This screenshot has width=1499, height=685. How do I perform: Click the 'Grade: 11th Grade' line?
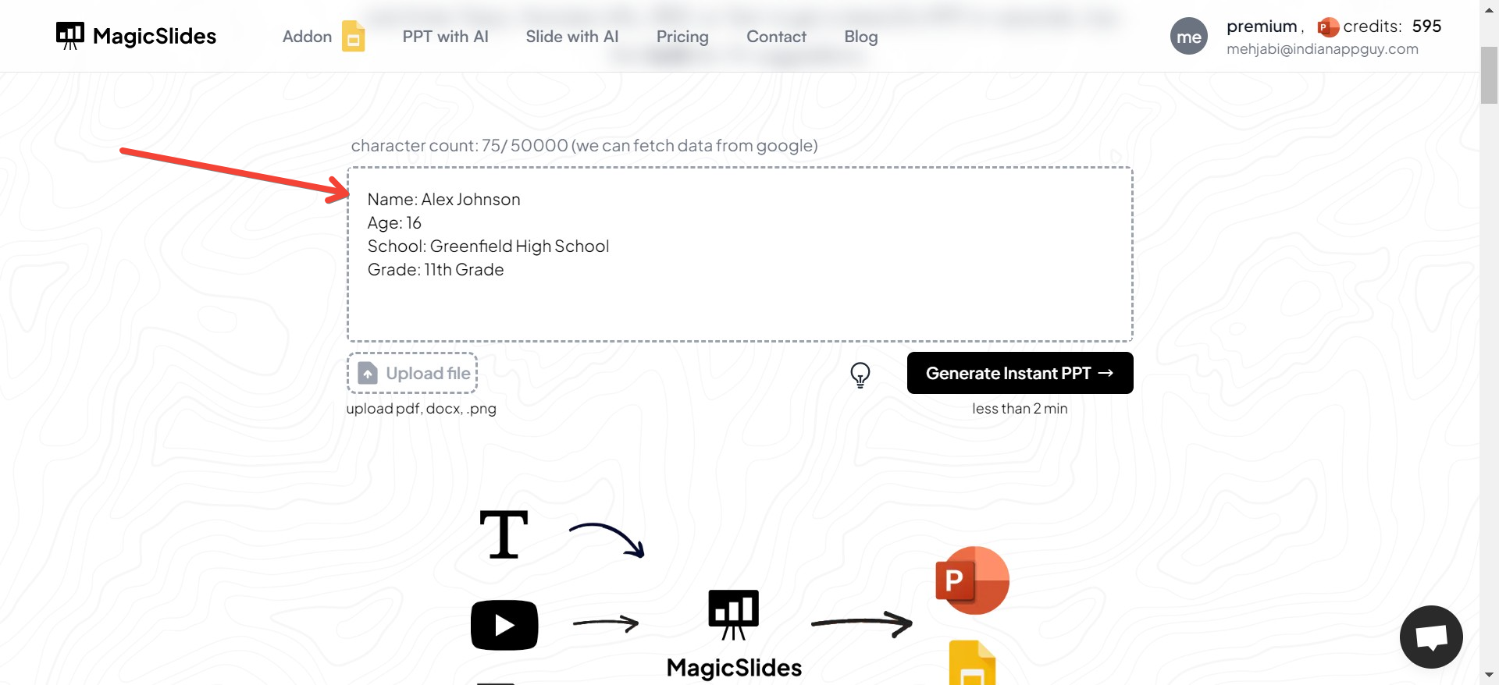(436, 270)
